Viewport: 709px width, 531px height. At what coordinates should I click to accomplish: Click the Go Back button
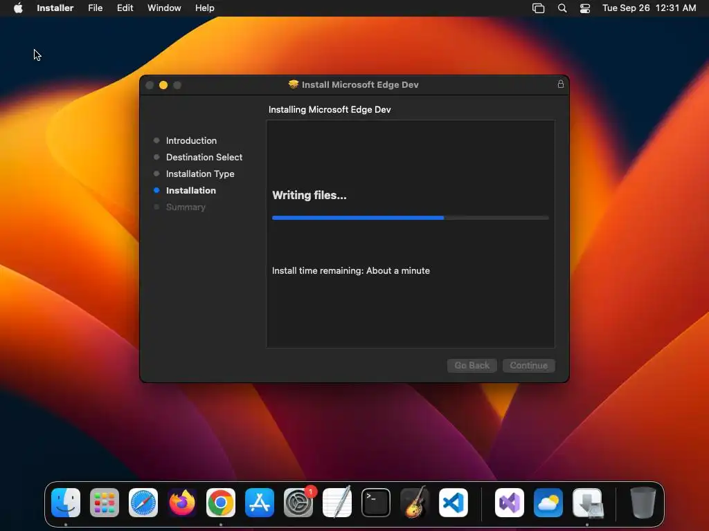coord(472,365)
